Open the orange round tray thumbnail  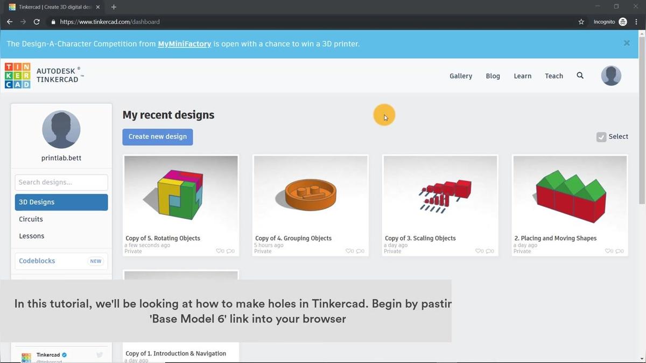pos(311,194)
